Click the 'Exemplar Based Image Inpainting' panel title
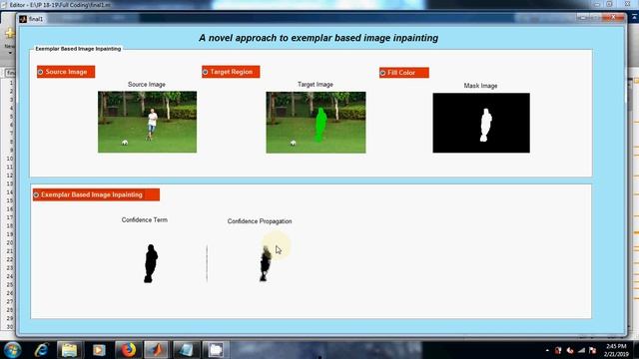The width and height of the screenshot is (639, 359). [78, 49]
